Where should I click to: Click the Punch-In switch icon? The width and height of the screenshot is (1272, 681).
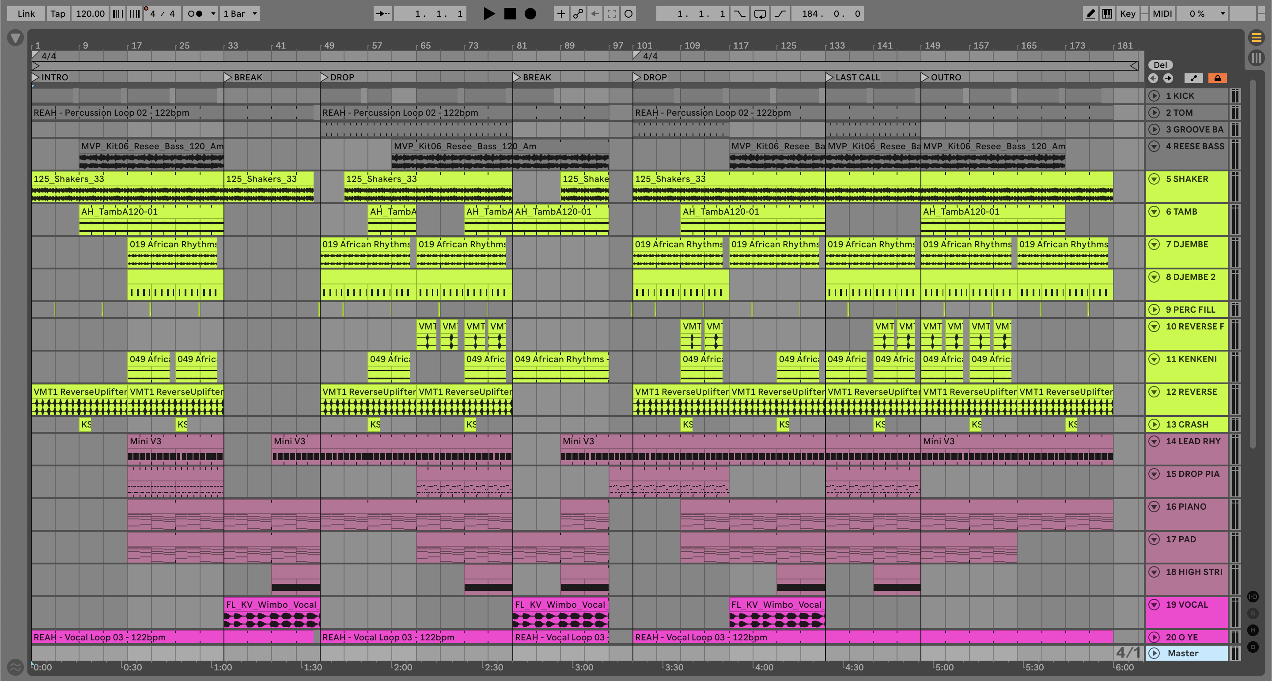click(x=739, y=14)
